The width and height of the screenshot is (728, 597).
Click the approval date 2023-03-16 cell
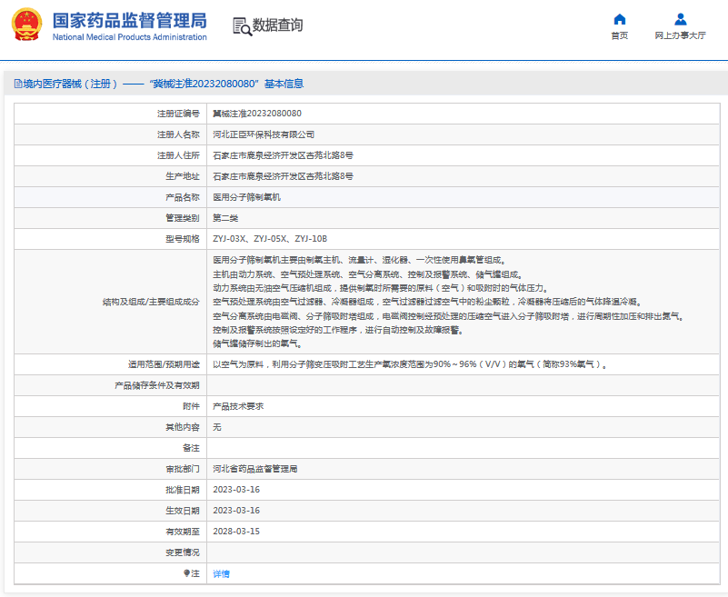[x=234, y=489]
